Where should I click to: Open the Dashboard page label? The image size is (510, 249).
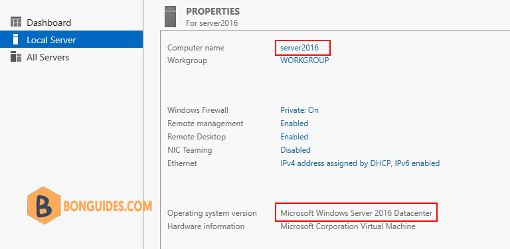(48, 23)
